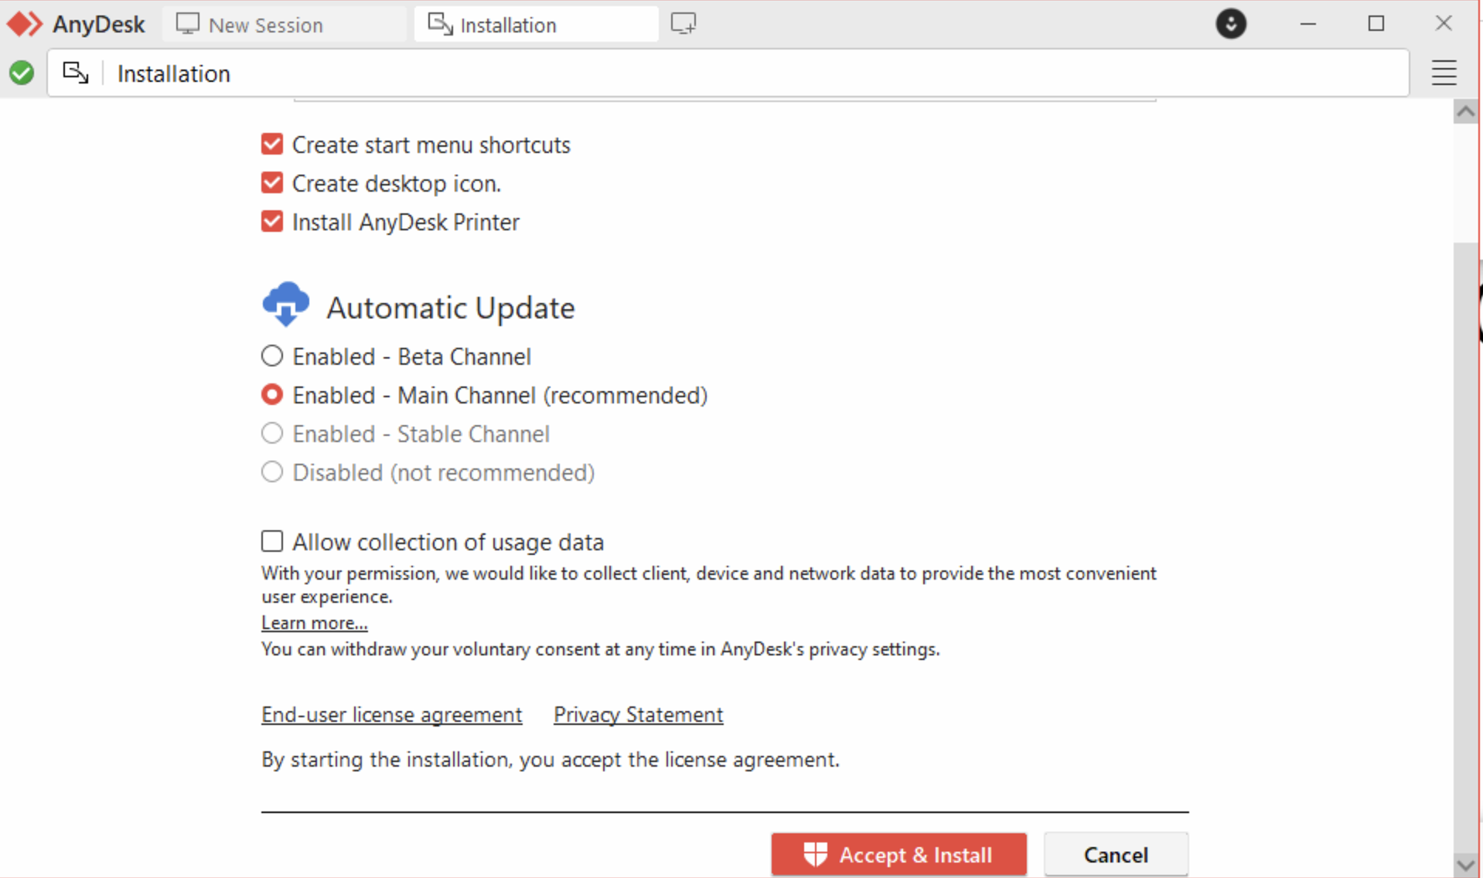Select Enabled - Stable Channel radio button

[x=272, y=434]
